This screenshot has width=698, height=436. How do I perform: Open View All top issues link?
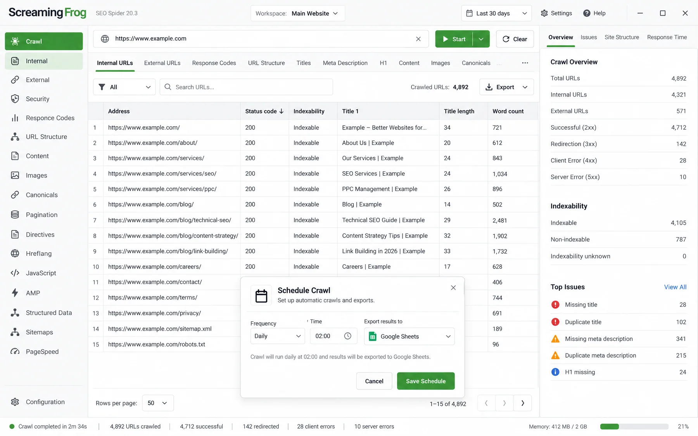pos(675,287)
